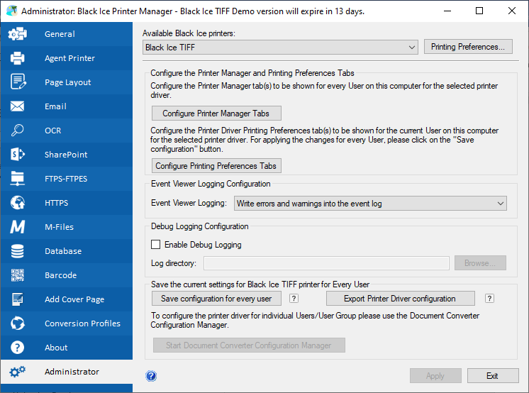Open the Barcode icon in sidebar
The image size is (529, 393).
[x=18, y=275]
